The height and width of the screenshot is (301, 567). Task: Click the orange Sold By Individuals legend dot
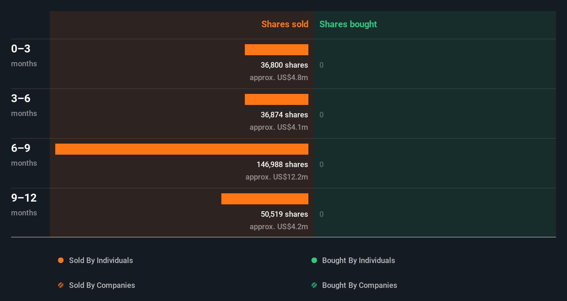[61, 260]
